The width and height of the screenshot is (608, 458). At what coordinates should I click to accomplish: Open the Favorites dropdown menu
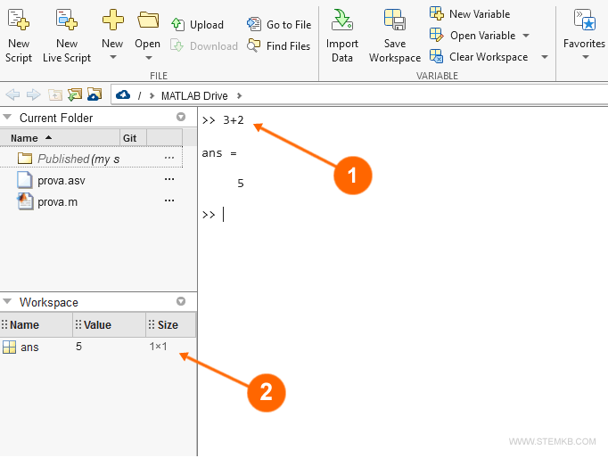585,58
